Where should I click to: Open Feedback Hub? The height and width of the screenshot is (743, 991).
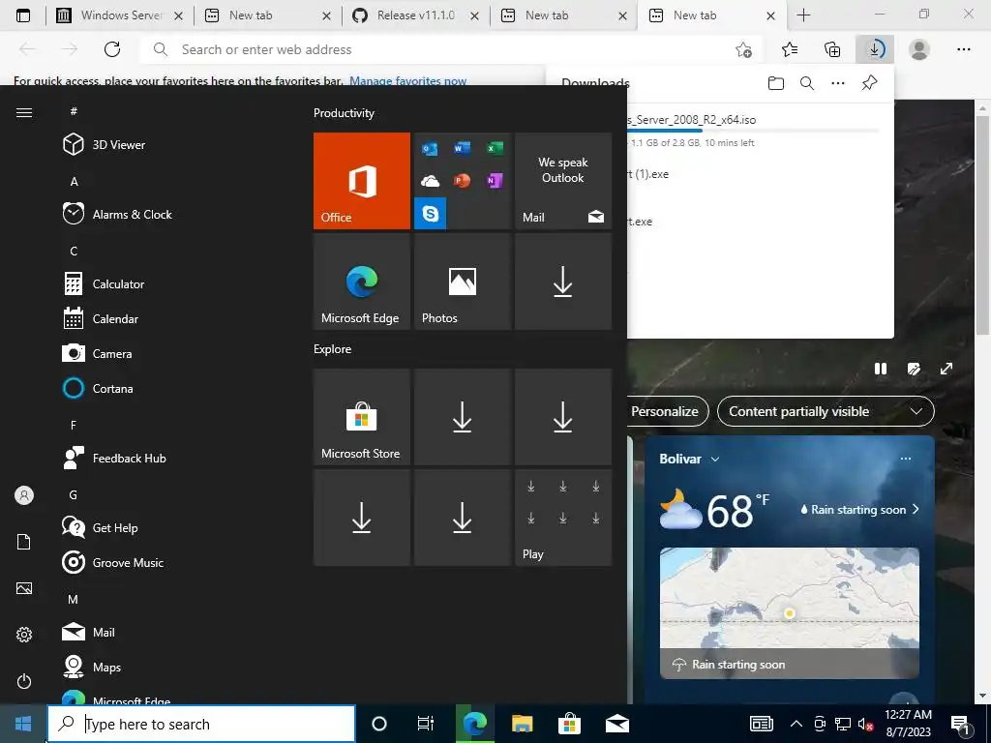click(114, 458)
